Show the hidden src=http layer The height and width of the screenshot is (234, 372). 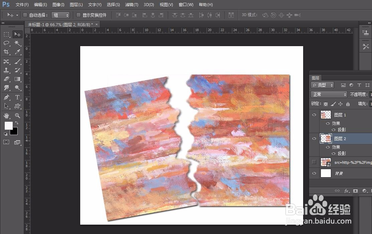[x=314, y=162]
